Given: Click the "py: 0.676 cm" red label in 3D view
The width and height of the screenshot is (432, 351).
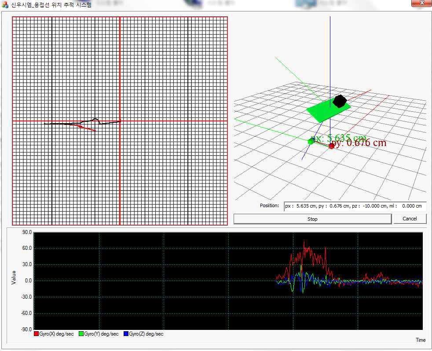Looking at the screenshot, I should [x=361, y=143].
